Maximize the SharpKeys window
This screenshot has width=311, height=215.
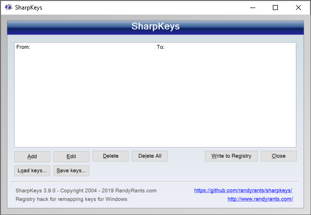click(275, 8)
